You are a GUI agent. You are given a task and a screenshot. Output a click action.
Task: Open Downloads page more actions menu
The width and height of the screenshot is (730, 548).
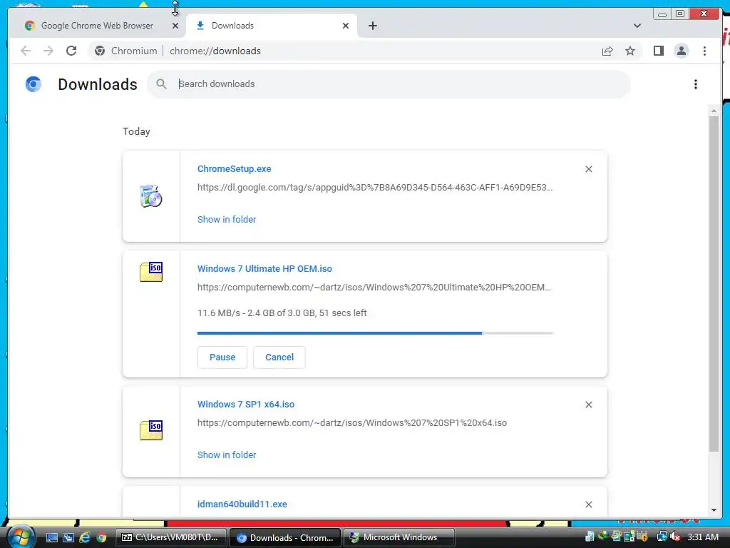tap(696, 84)
